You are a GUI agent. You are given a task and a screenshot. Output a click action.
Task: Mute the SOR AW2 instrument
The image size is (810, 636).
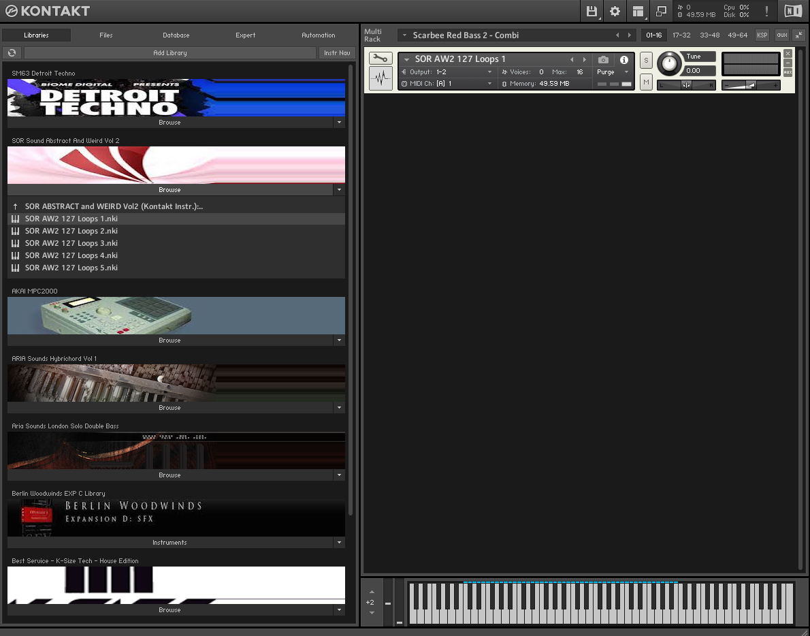[646, 82]
